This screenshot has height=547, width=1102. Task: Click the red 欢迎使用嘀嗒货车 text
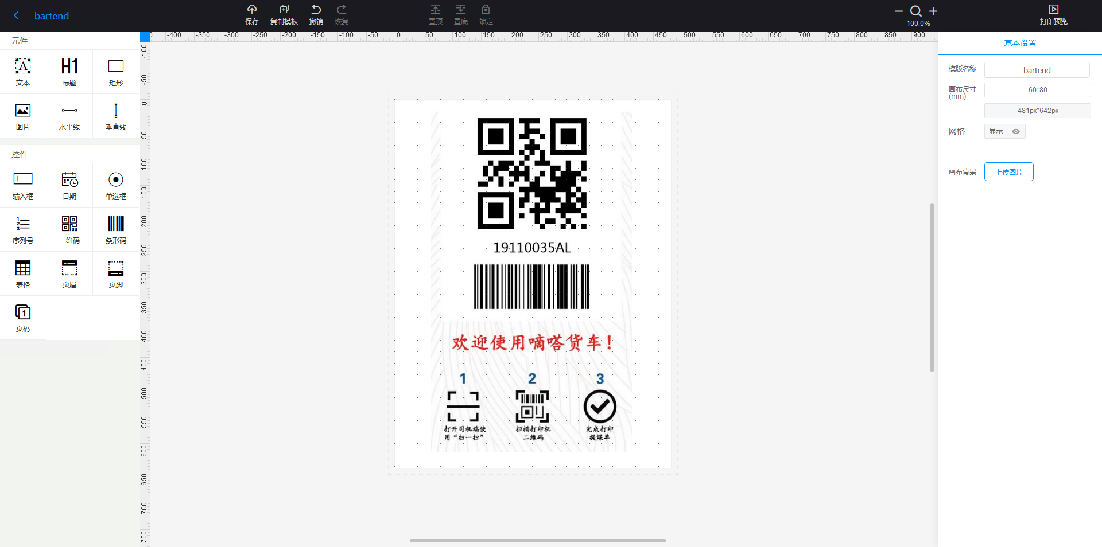[532, 343]
